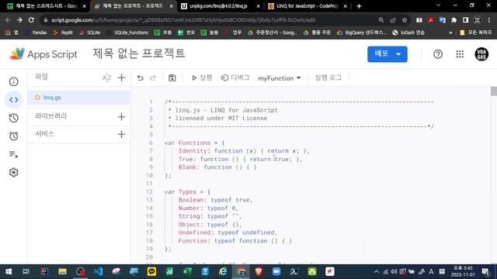
Task: Go back in browser history
Action: [x=8, y=20]
